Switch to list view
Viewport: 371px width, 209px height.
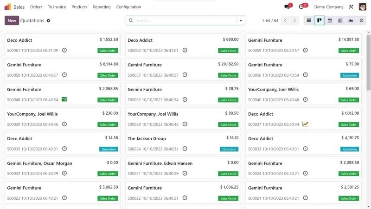[309, 20]
